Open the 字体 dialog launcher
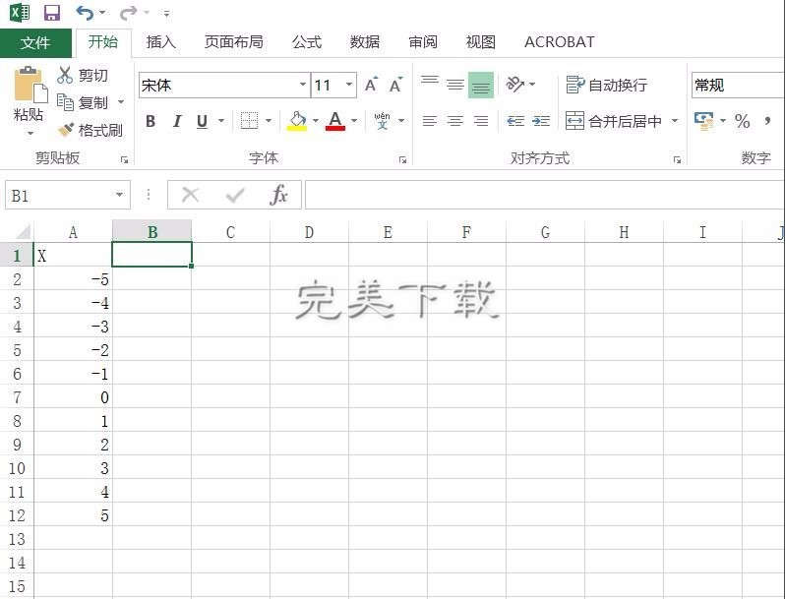This screenshot has width=785, height=599. pyautogui.click(x=402, y=159)
